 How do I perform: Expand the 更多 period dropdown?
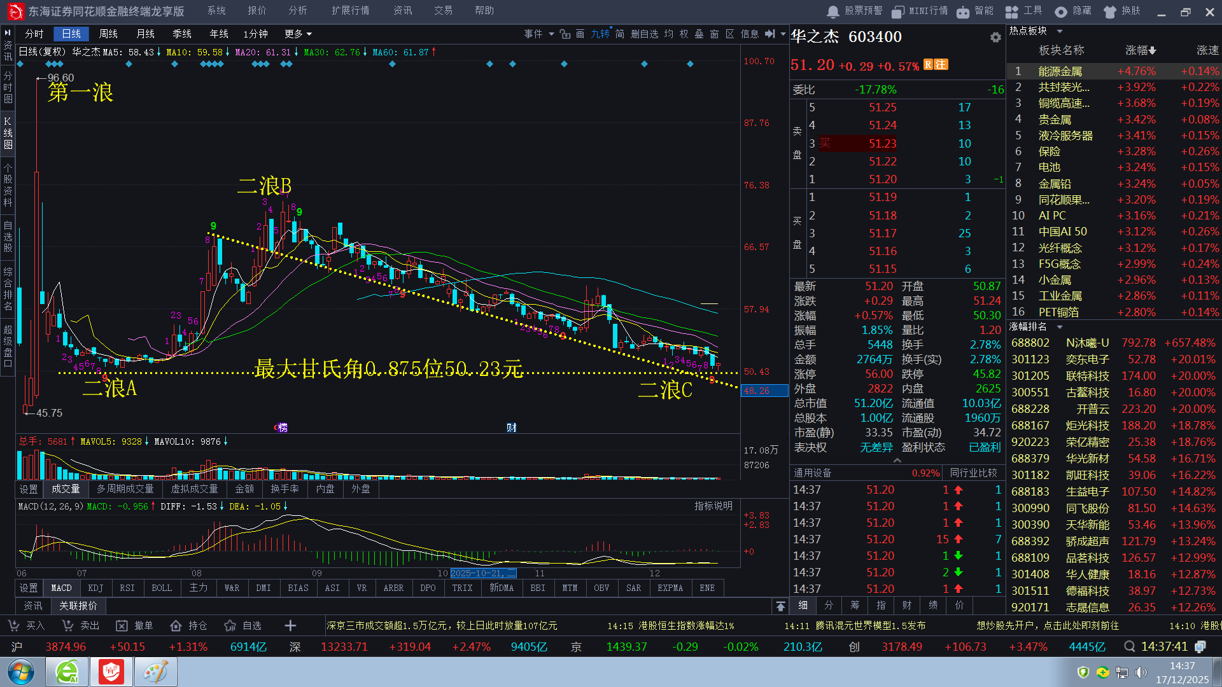click(x=298, y=34)
